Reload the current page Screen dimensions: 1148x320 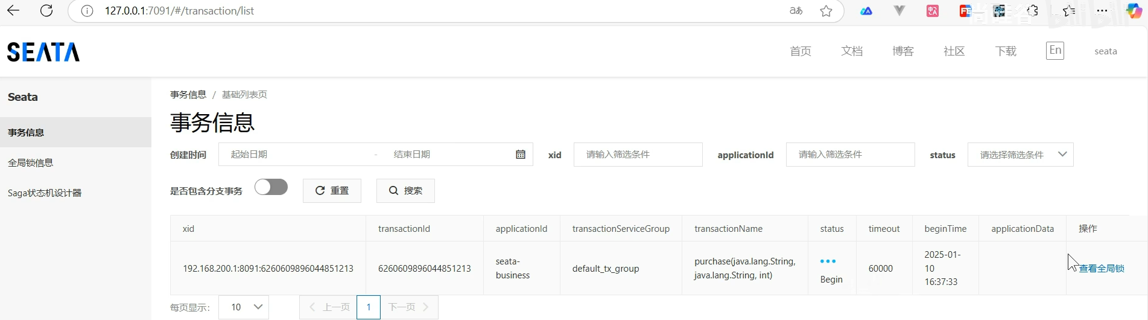coord(46,11)
